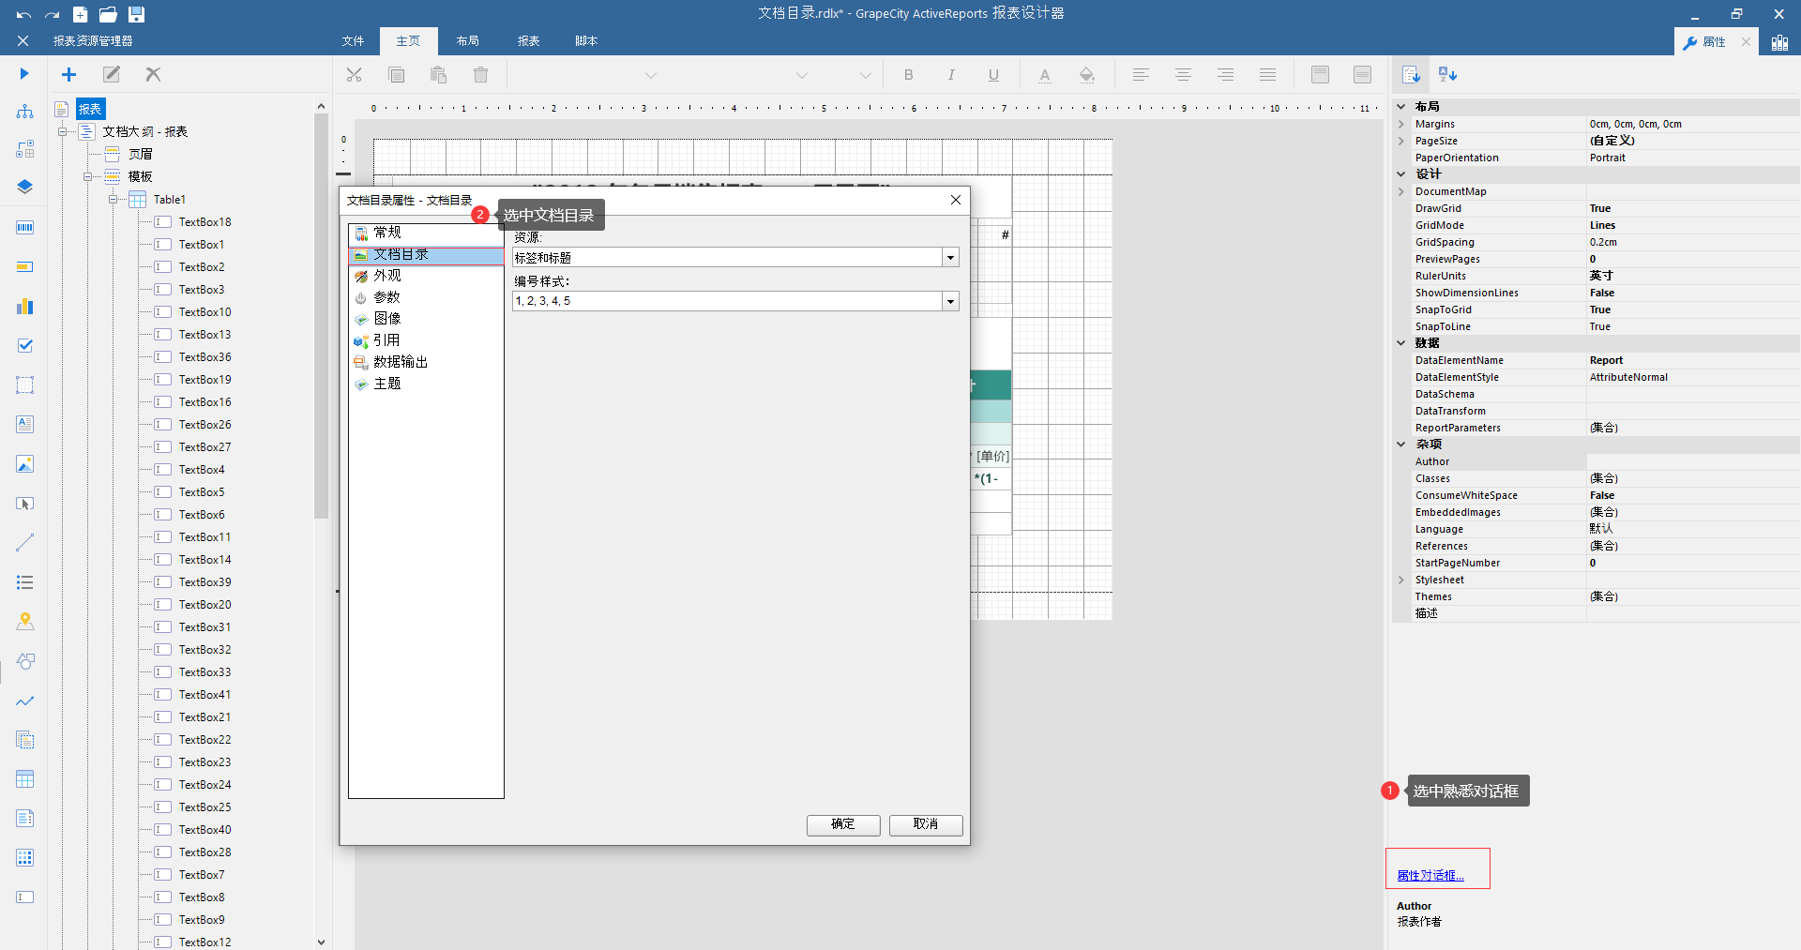Switch to the 报表 ribbon tab
This screenshot has width=1801, height=950.
528,41
